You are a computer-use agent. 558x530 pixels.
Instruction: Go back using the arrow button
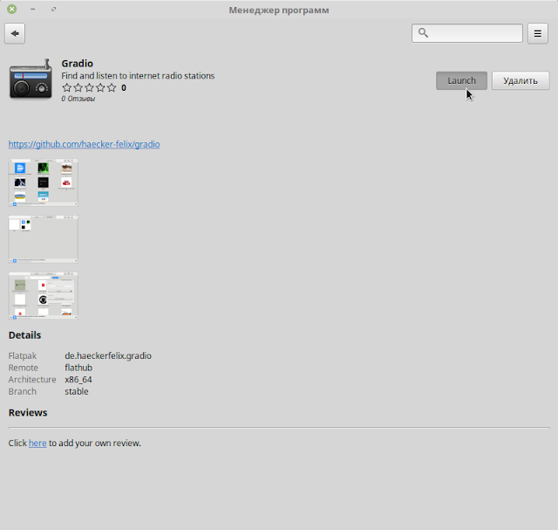(x=15, y=33)
